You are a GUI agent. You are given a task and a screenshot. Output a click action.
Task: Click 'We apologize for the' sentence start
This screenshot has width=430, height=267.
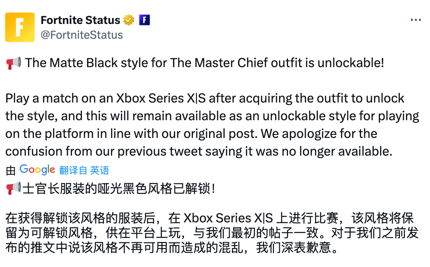(x=319, y=134)
